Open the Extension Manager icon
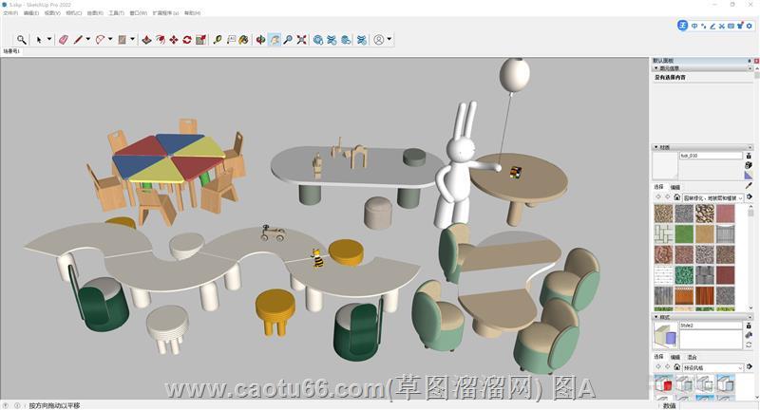The width and height of the screenshot is (760, 410). (x=362, y=40)
